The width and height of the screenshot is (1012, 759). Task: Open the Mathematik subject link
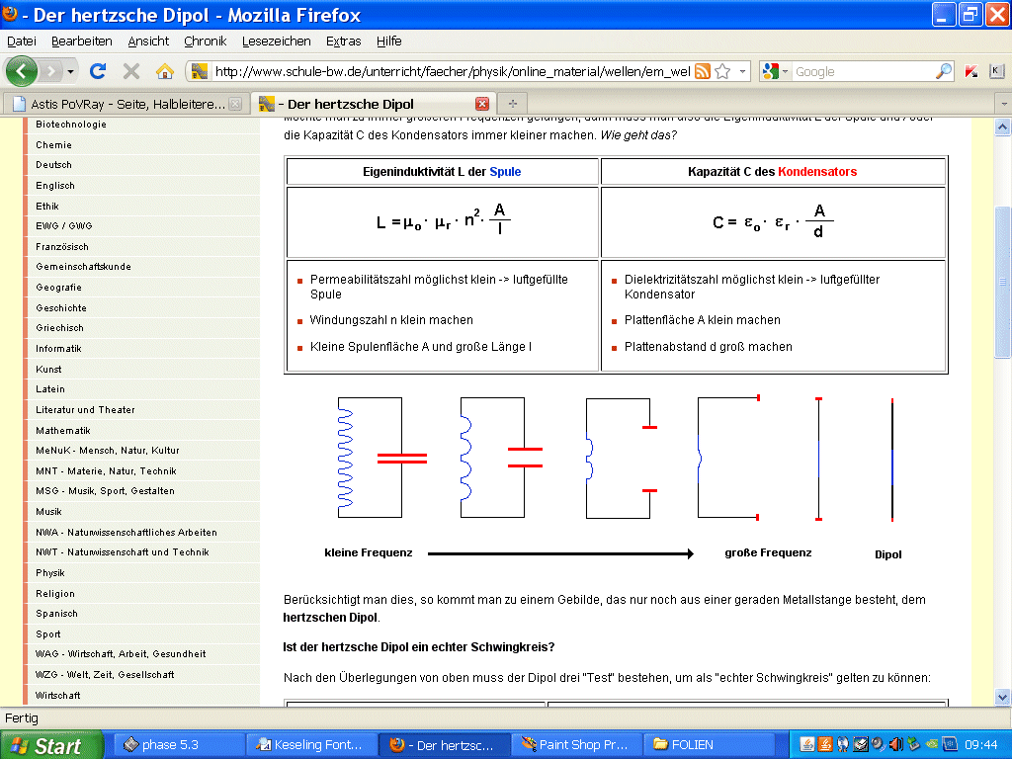63,431
